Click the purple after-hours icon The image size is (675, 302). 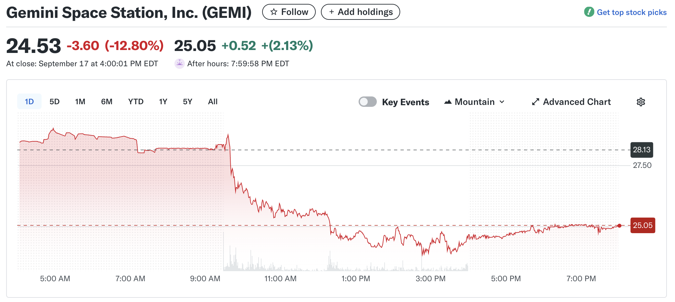(x=179, y=63)
